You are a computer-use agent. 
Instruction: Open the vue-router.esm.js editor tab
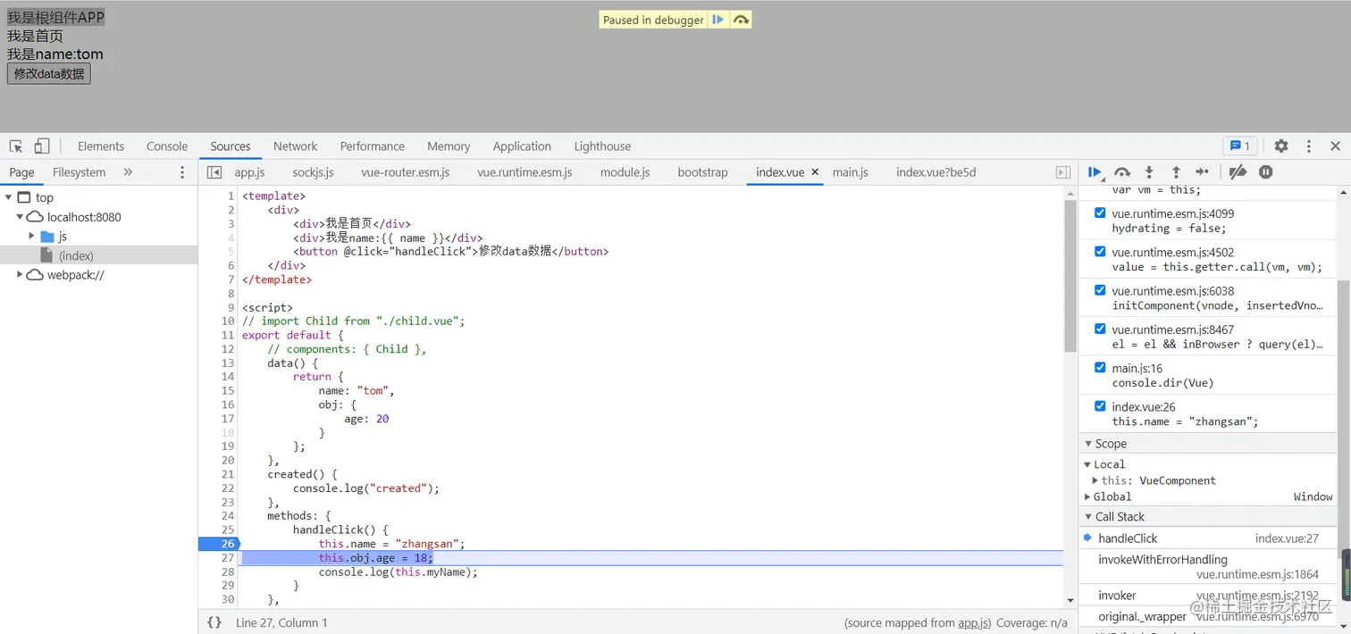pos(406,172)
